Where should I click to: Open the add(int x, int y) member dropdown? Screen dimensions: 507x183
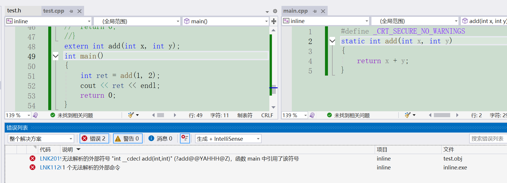click(484, 21)
